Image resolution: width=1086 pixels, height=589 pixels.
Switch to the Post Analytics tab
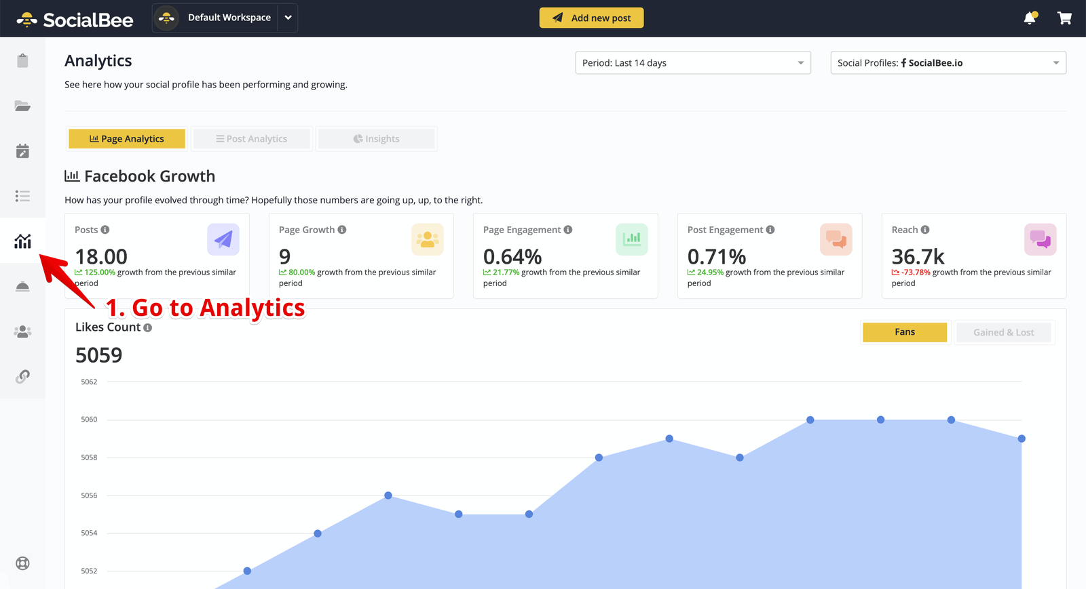point(252,139)
